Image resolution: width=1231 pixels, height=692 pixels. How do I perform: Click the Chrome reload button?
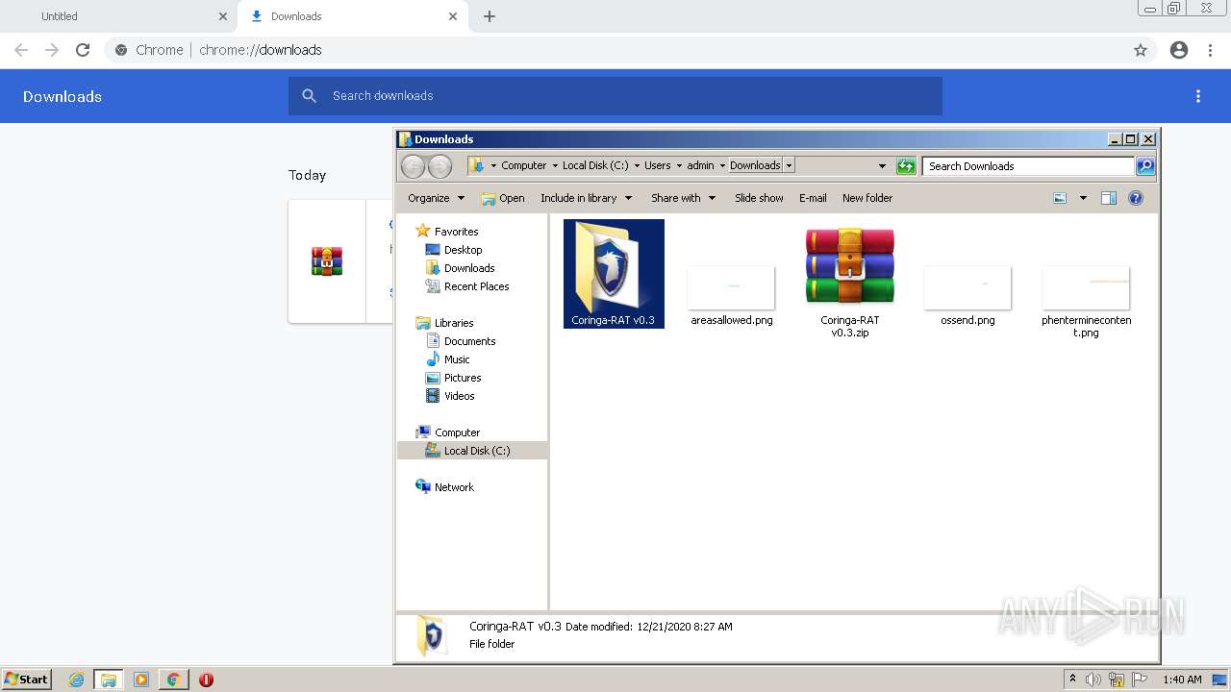coord(83,50)
